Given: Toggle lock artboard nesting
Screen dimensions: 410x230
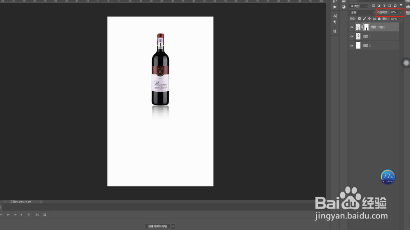Looking at the screenshot, I should [374, 18].
